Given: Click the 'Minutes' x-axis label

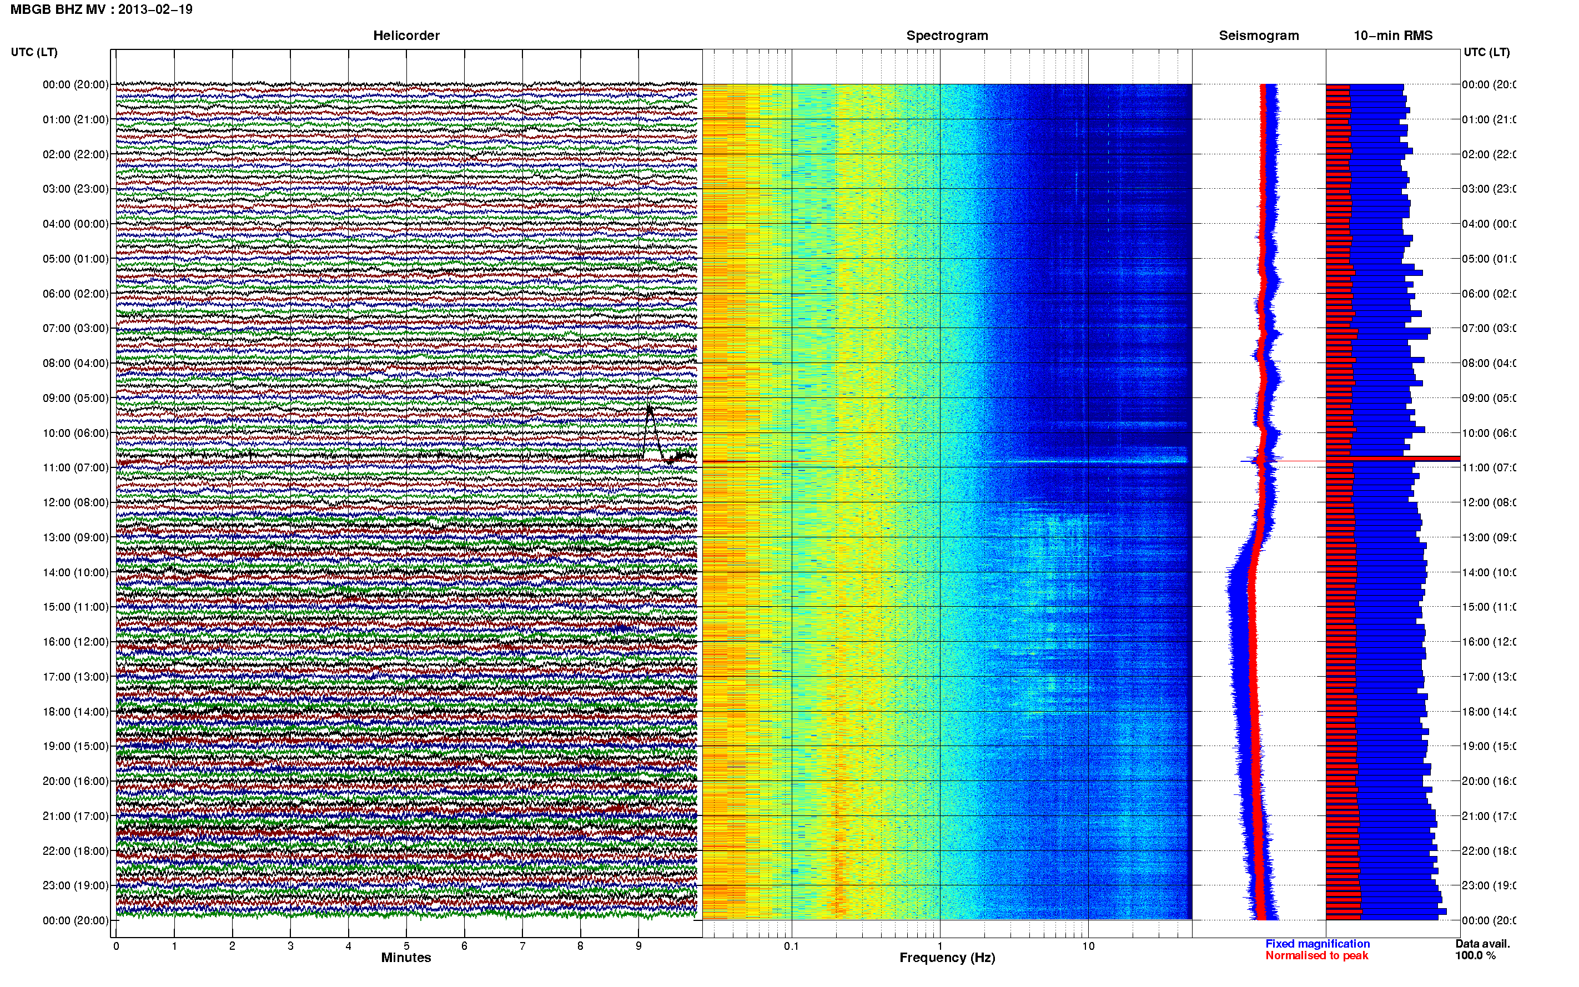Looking at the screenshot, I should (x=406, y=958).
